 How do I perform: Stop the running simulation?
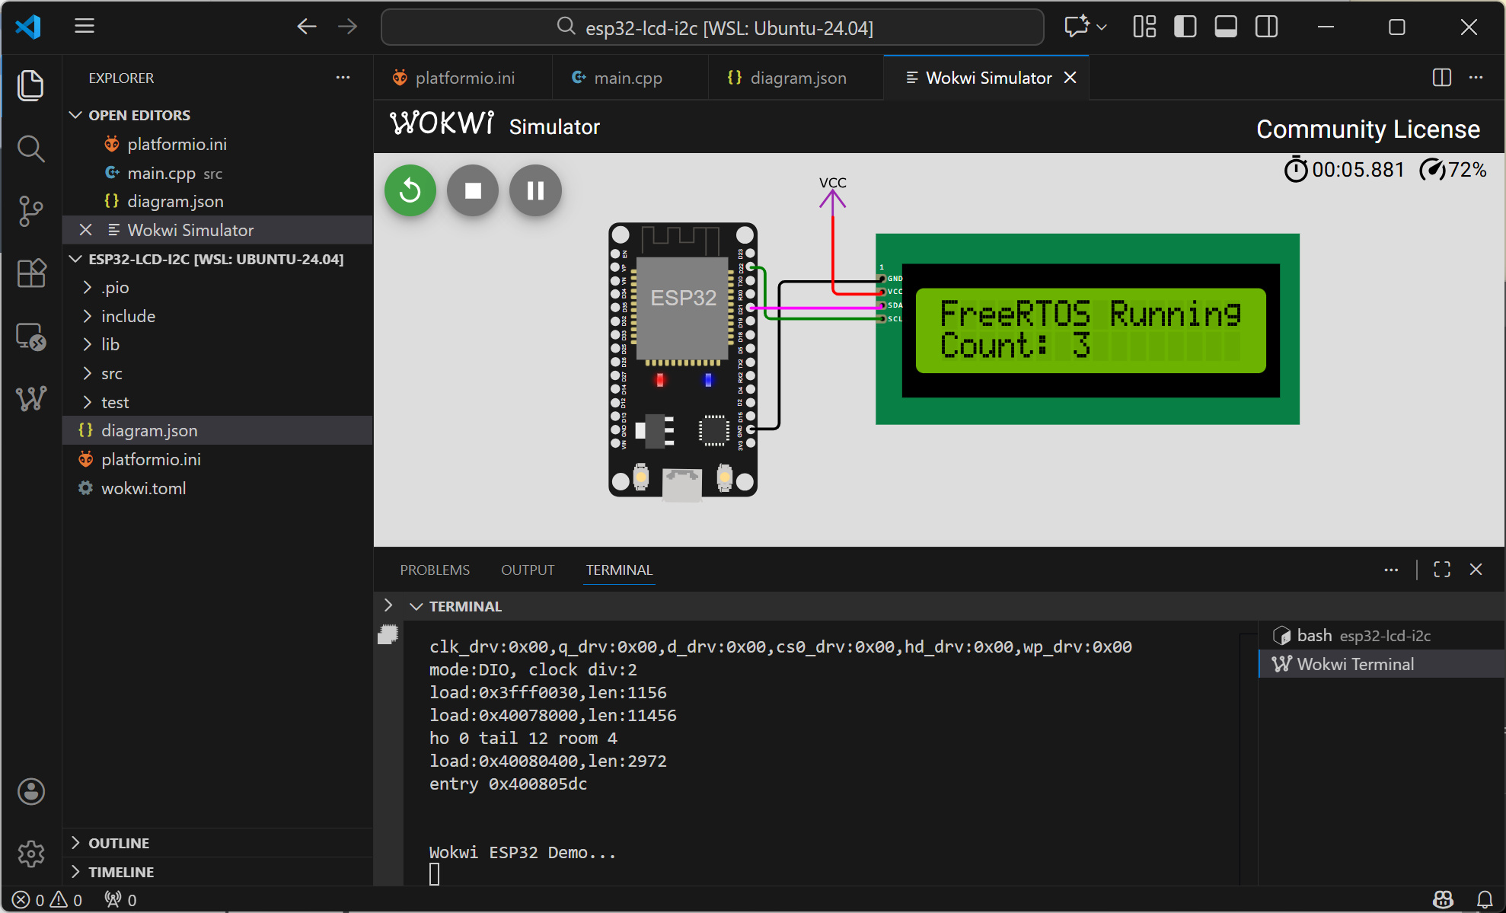473,190
